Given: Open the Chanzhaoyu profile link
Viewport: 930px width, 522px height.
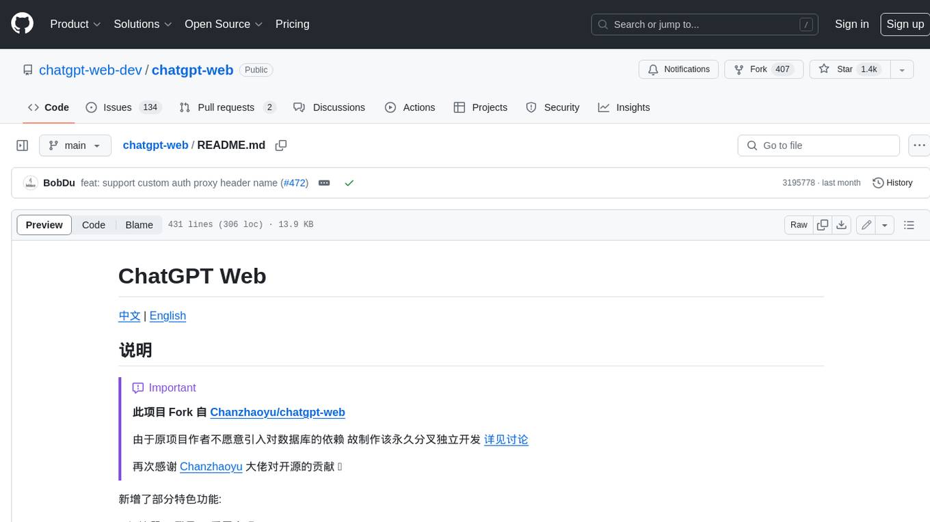Looking at the screenshot, I should 211,467.
